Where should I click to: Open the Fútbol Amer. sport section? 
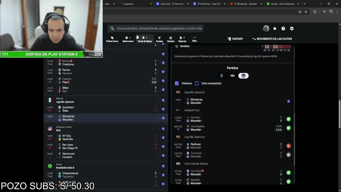point(112,39)
